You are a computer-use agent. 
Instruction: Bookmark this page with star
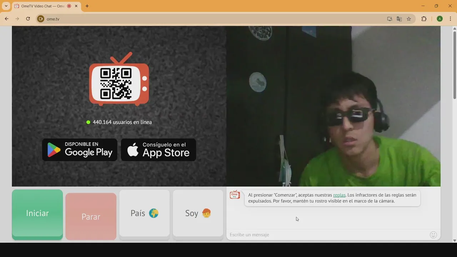[x=409, y=19]
